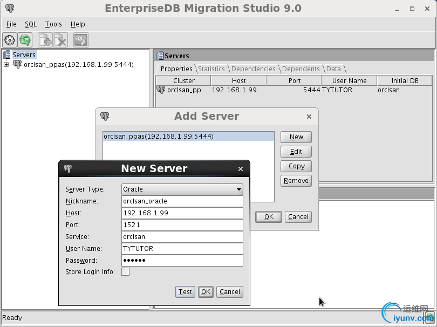This screenshot has height=327, width=437.
Task: Click the Cluster column header
Action: click(183, 81)
